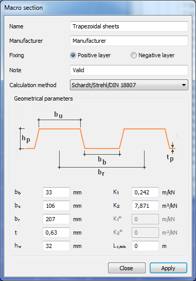Focus the Note field containing Valid
Screen dimensions: 196x281
click(x=129, y=70)
